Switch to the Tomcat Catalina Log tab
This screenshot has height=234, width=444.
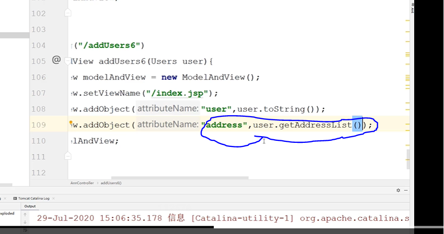(x=34, y=199)
